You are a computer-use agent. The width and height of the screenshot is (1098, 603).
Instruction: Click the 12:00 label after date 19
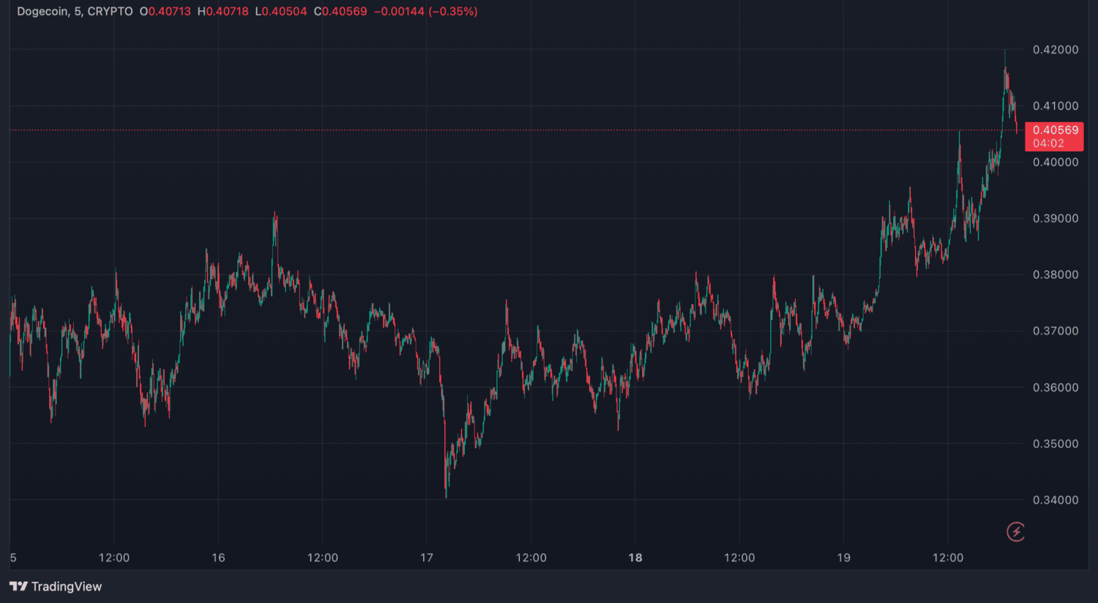[947, 558]
